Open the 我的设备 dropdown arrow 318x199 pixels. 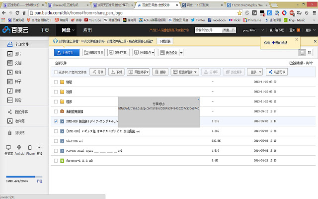pyautogui.click(x=181, y=53)
